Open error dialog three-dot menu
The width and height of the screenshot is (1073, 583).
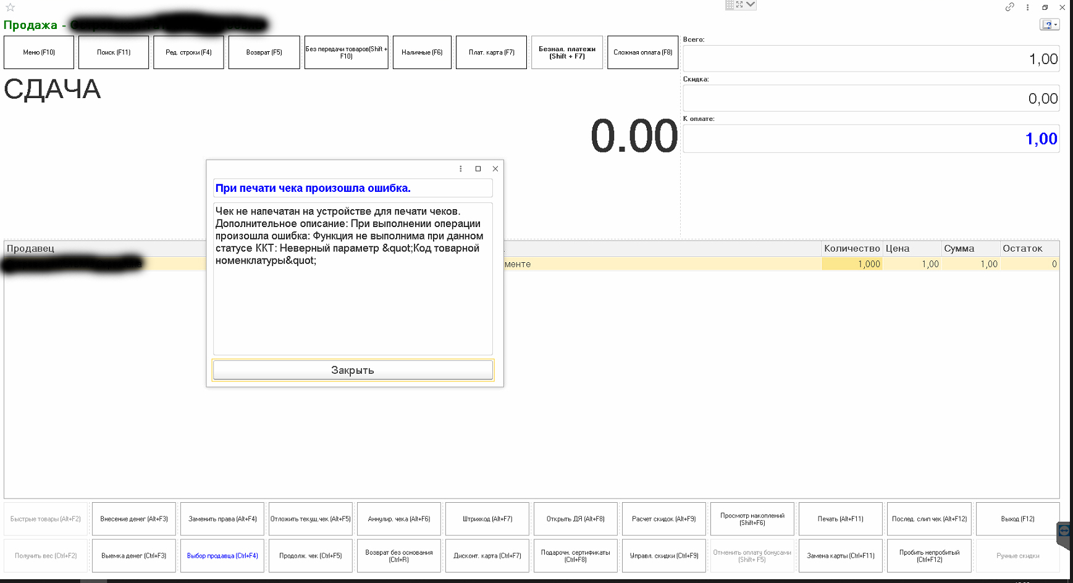(460, 168)
